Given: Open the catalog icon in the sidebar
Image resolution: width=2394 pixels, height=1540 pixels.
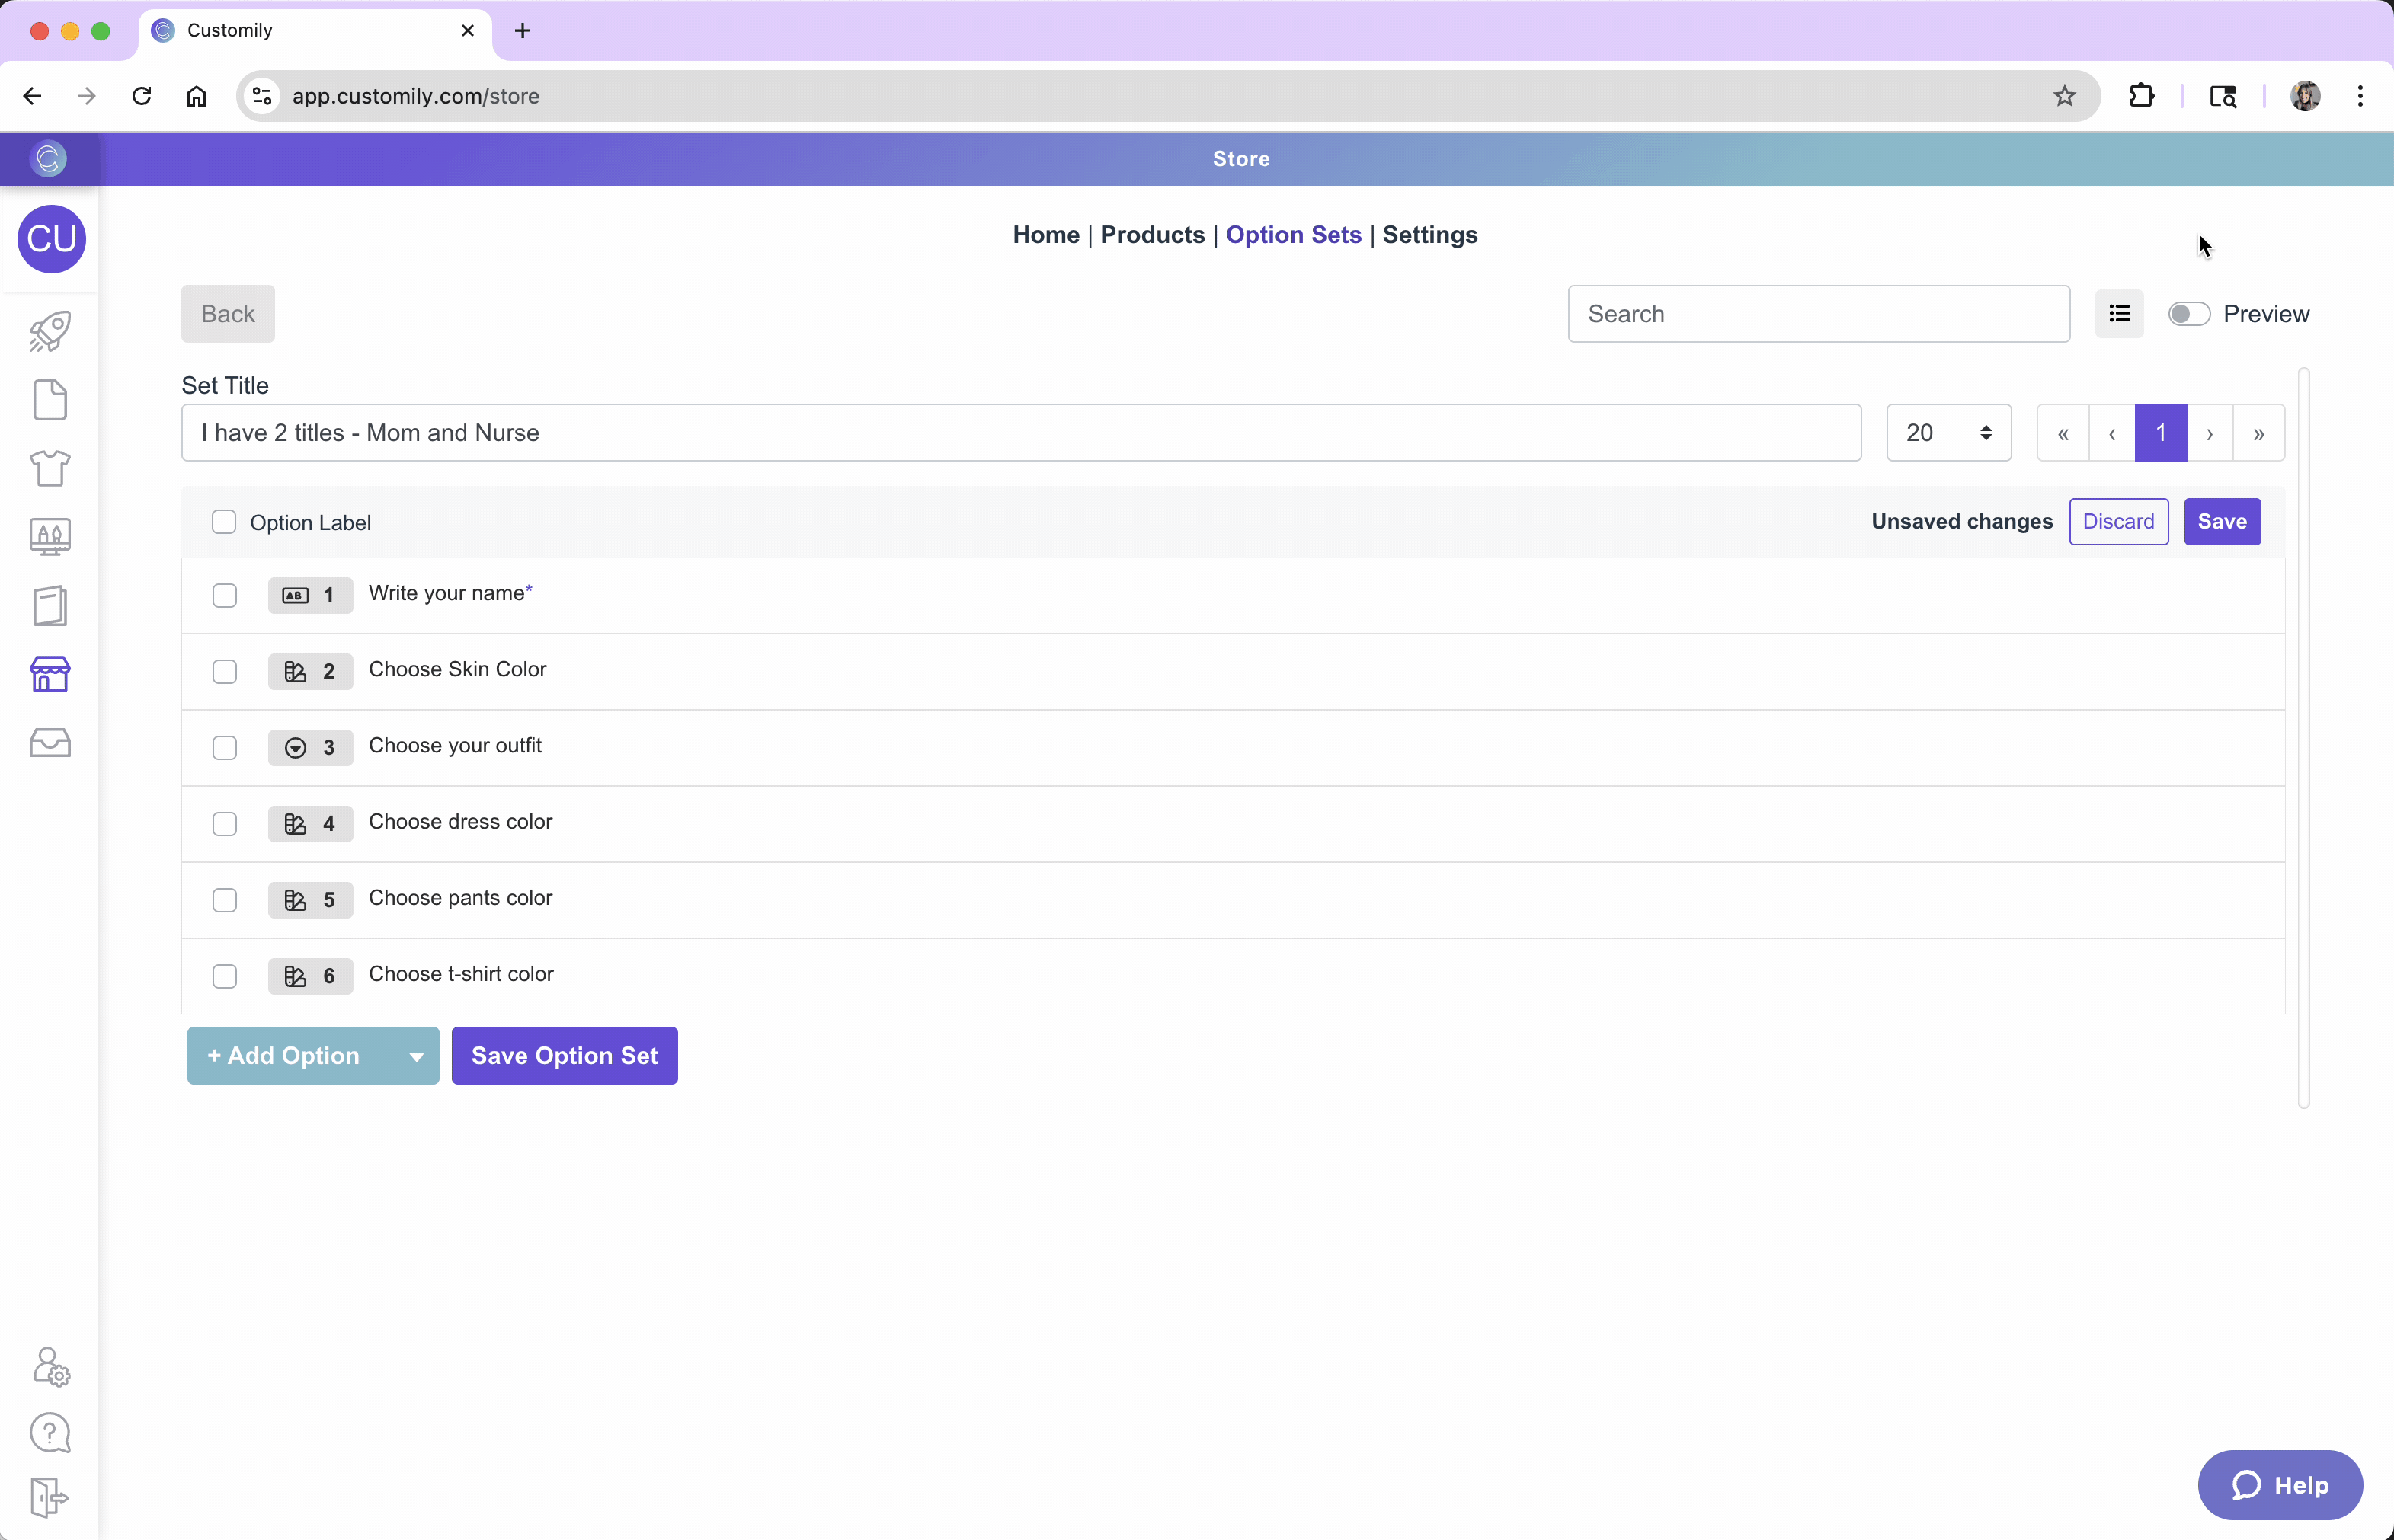Looking at the screenshot, I should click(50, 605).
